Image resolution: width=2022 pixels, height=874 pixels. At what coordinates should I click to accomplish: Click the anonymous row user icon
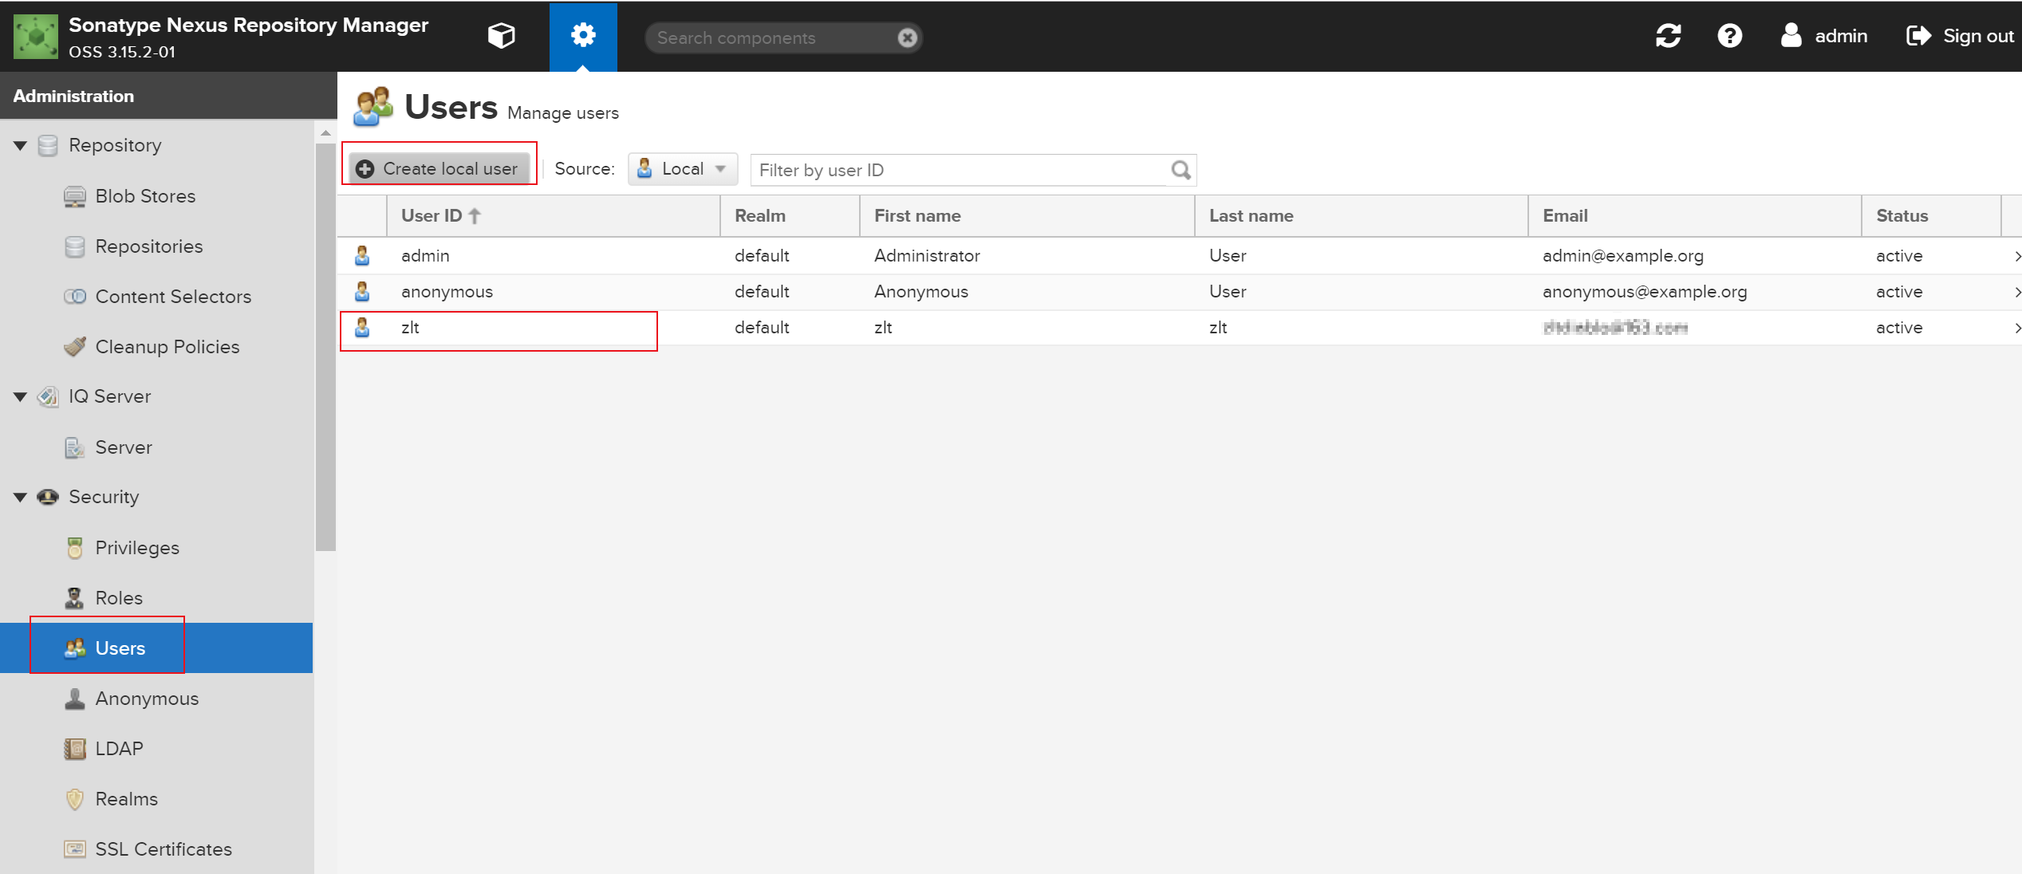tap(362, 292)
